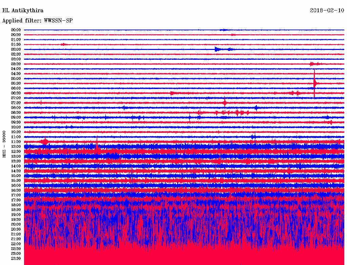The width and height of the screenshot is (347, 265).
Task: Click the small red event on the 01:30 trace
Action: (x=64, y=45)
